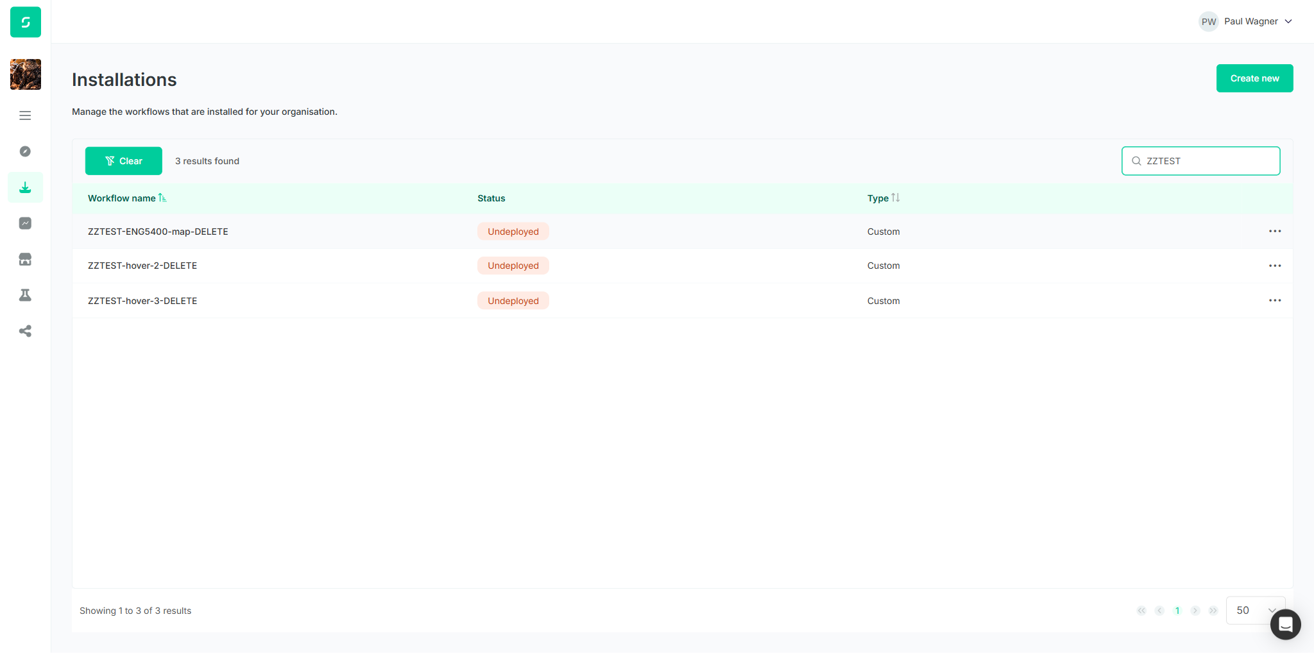Open the marketplace store icon
This screenshot has width=1314, height=653.
(x=25, y=259)
